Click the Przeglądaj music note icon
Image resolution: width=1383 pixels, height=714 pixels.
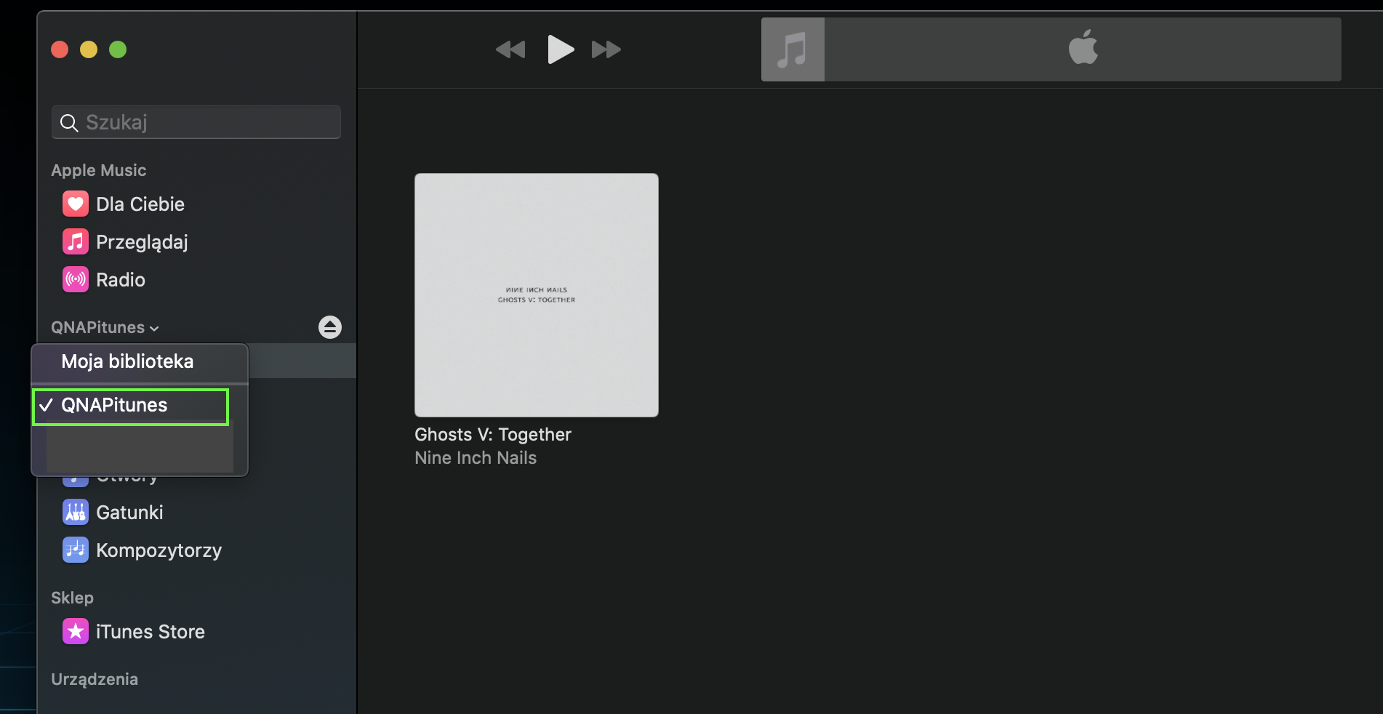(76, 241)
